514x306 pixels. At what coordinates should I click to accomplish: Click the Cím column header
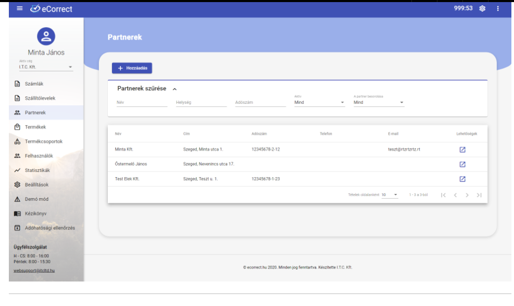186,134
